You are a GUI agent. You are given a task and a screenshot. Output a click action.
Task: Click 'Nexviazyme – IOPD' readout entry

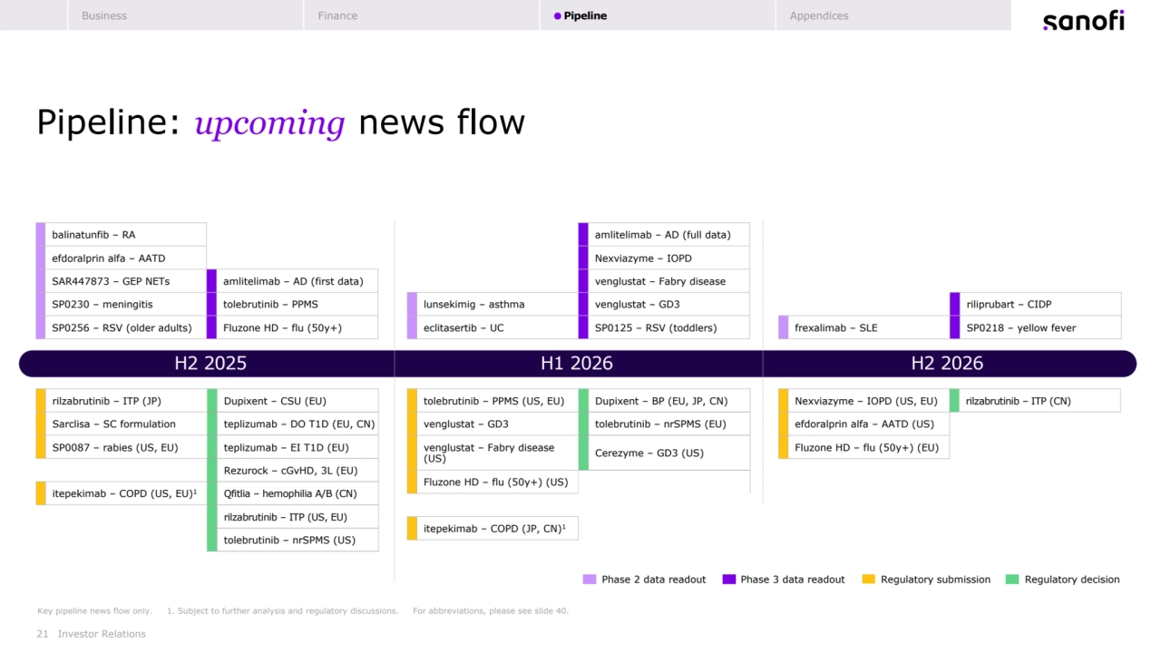pyautogui.click(x=664, y=258)
